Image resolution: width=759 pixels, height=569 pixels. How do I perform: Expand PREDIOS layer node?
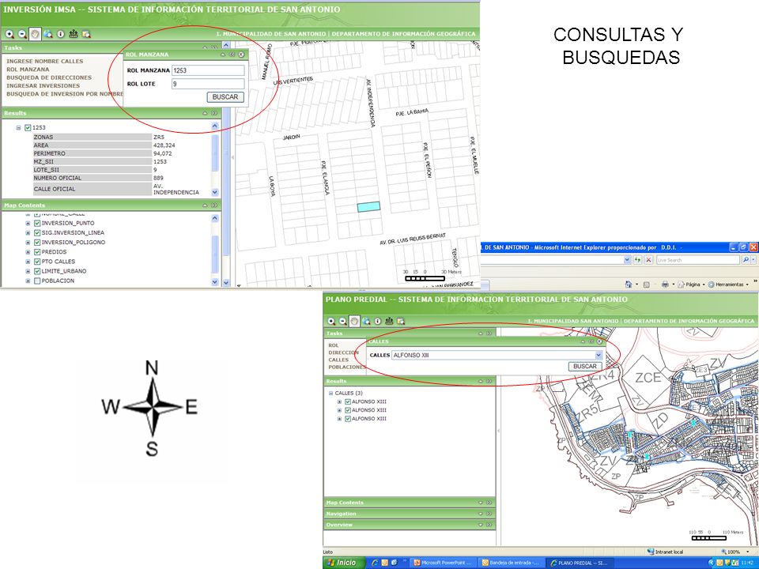[x=28, y=252]
